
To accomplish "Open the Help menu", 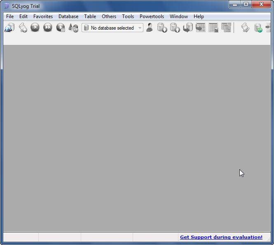I will tap(199, 16).
